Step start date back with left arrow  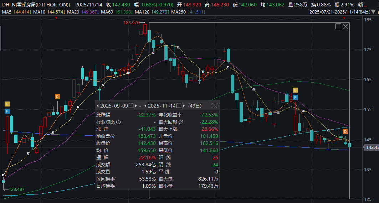click(98, 106)
